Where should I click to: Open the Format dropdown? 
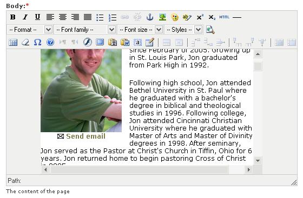30,30
